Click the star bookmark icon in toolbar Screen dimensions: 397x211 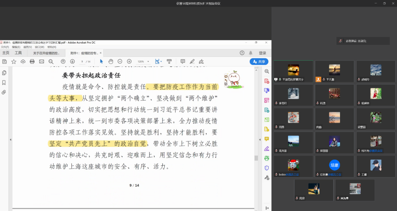tap(14, 62)
